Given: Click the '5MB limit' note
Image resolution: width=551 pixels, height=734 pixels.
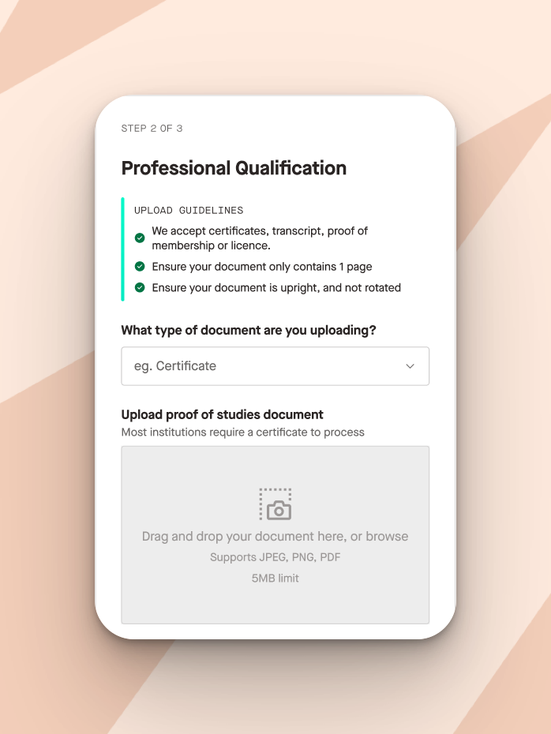Looking at the screenshot, I should coord(275,578).
